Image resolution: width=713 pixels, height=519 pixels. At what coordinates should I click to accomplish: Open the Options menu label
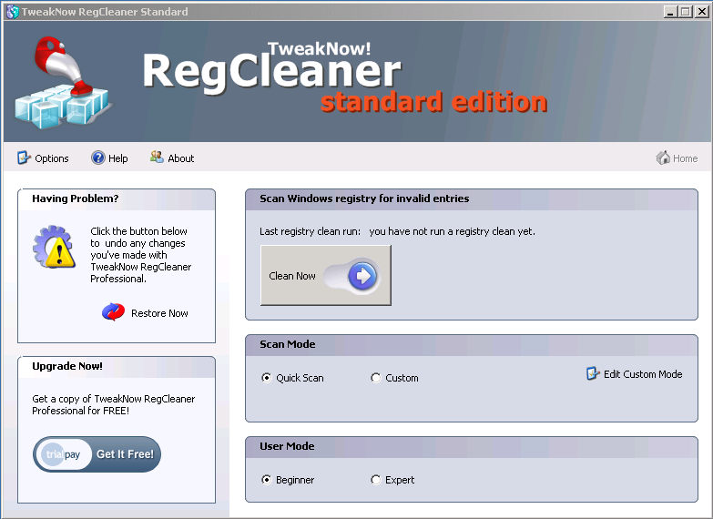click(52, 158)
